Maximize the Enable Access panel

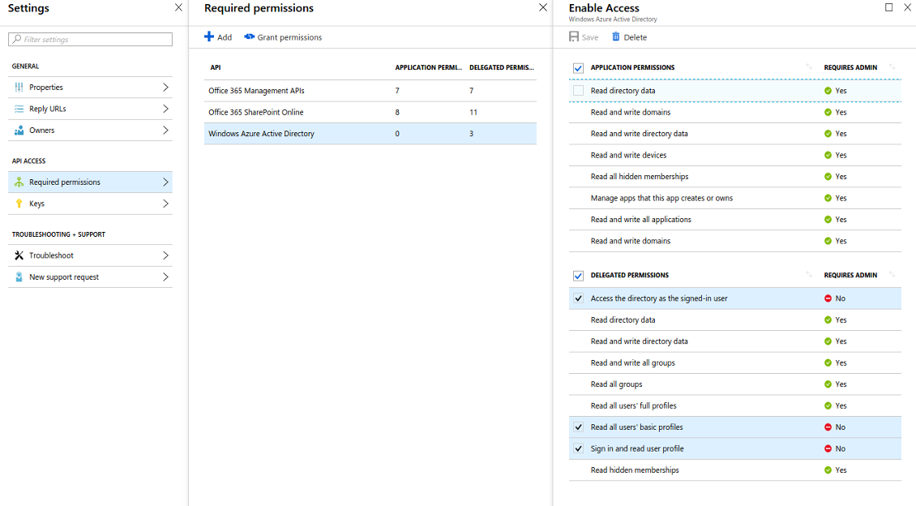(x=888, y=7)
